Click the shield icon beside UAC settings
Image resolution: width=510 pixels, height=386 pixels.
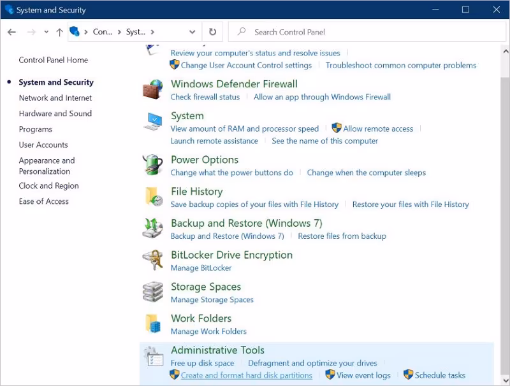click(x=174, y=64)
